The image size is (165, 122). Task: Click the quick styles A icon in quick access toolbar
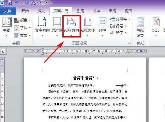tap(34, 2)
